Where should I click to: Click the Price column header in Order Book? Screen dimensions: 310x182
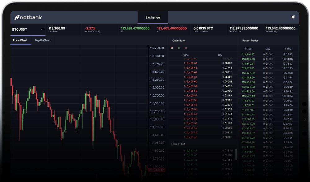pyautogui.click(x=185, y=55)
